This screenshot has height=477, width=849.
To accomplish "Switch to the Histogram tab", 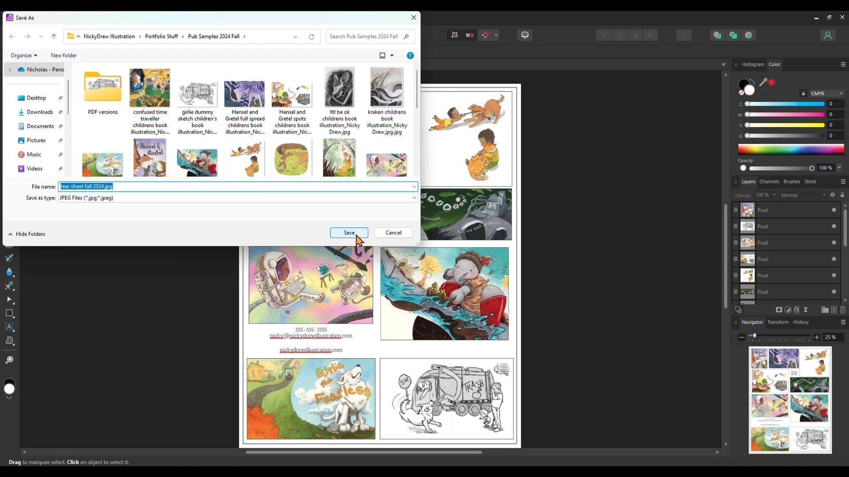I will coord(753,64).
